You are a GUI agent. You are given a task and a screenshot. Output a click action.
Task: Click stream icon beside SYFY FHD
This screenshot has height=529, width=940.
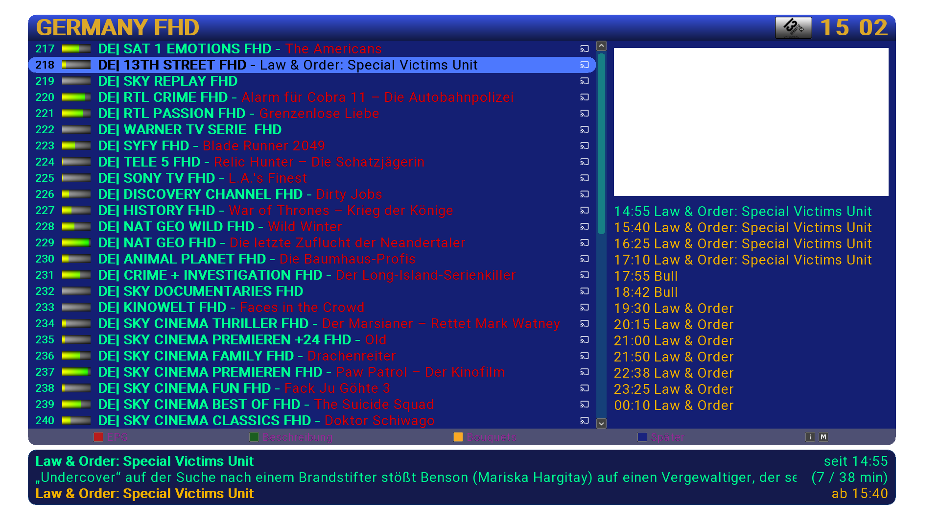click(x=585, y=146)
